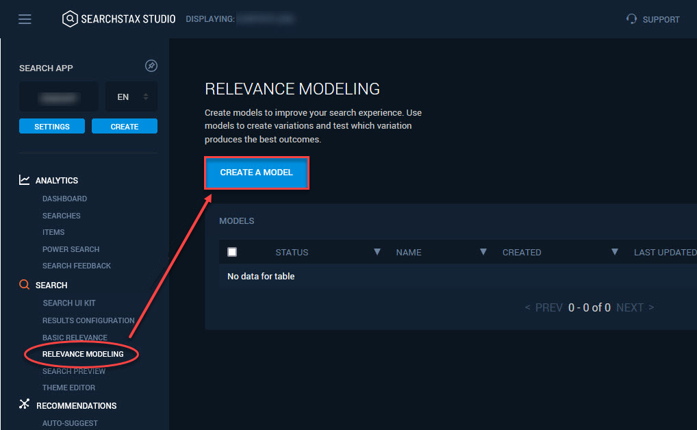This screenshot has width=697, height=430.
Task: Click the Recommendations section icon
Action: click(x=25, y=405)
